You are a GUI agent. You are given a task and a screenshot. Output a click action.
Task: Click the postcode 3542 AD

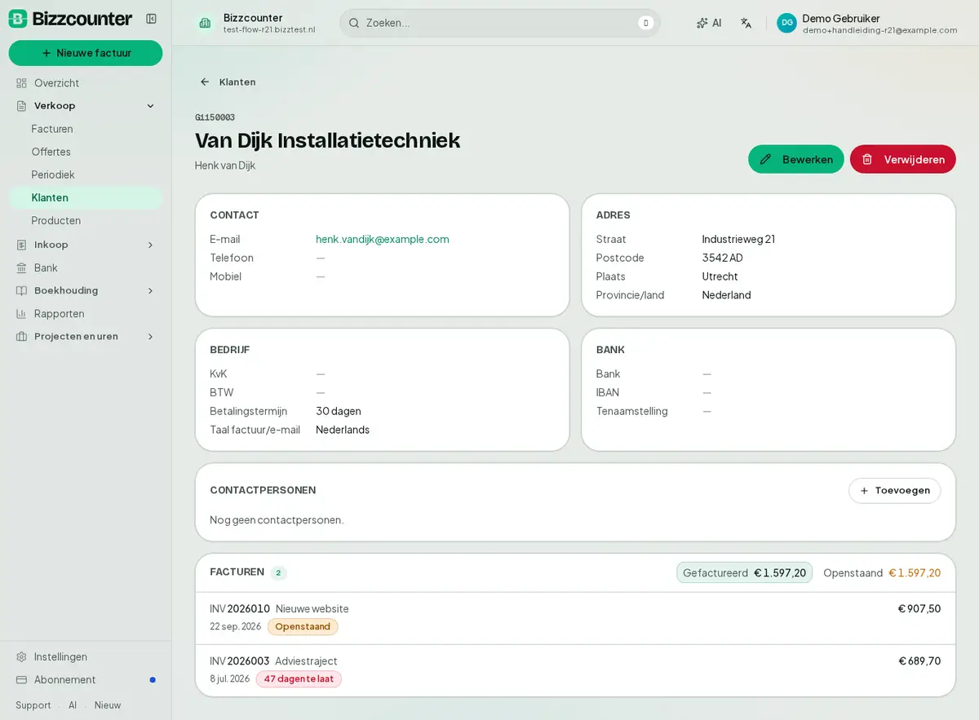tap(723, 258)
